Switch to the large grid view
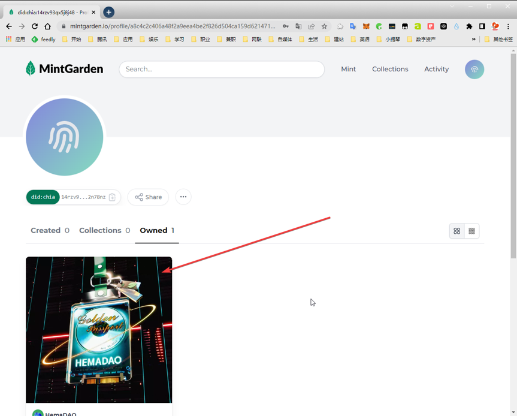The height and width of the screenshot is (416, 517). click(456, 231)
